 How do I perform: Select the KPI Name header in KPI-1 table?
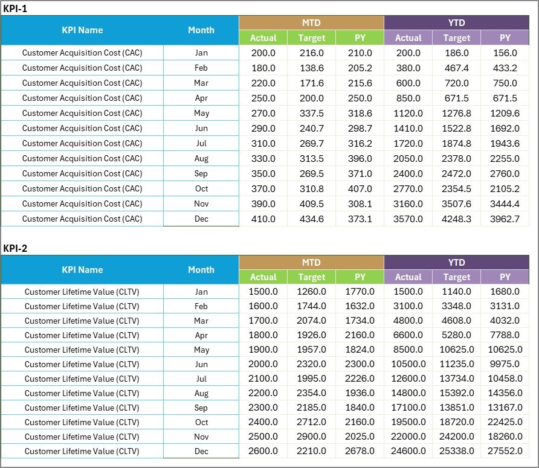(x=82, y=30)
